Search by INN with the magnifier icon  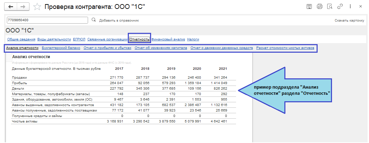coord(94,20)
